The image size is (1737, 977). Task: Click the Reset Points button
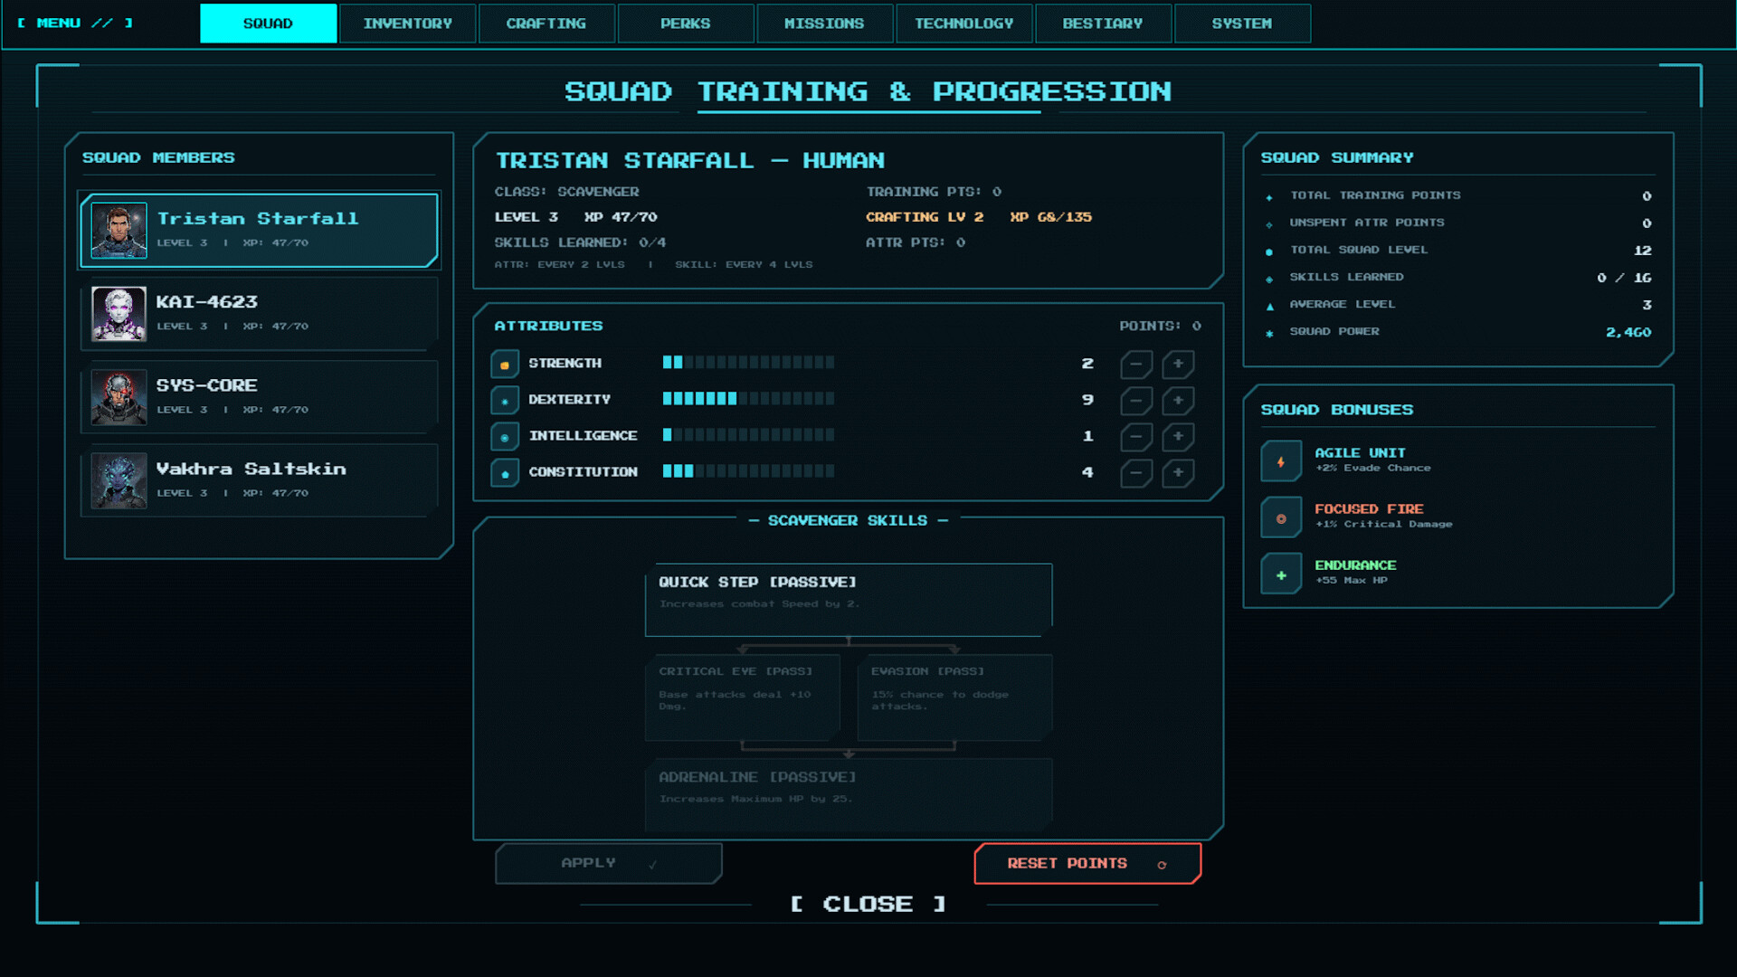1087,864
